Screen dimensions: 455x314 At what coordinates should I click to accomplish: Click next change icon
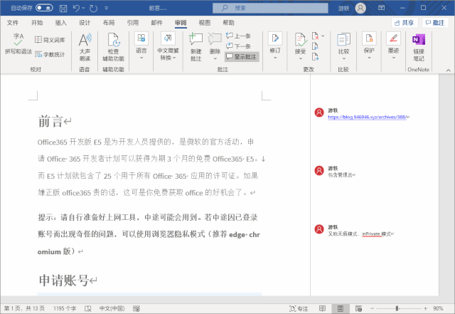pyautogui.click(x=315, y=56)
